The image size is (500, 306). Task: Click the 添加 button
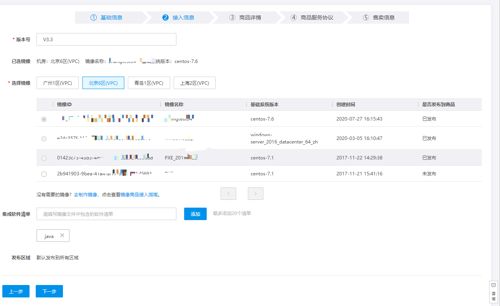pos(195,214)
